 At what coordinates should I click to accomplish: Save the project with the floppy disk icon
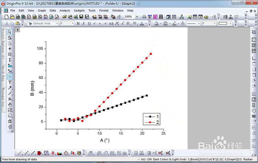point(81,17)
